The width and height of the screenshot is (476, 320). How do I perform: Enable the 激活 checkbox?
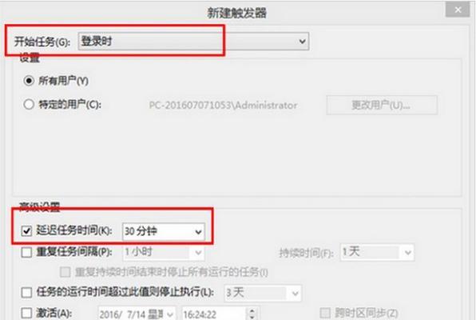pyautogui.click(x=26, y=313)
